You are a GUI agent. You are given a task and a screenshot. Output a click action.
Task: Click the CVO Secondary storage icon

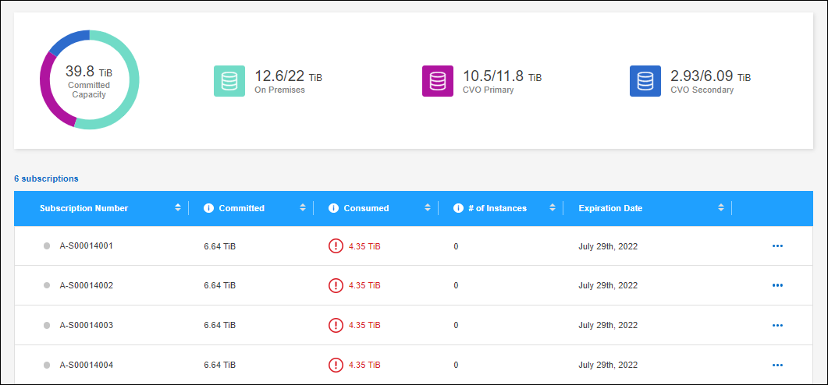[645, 81]
